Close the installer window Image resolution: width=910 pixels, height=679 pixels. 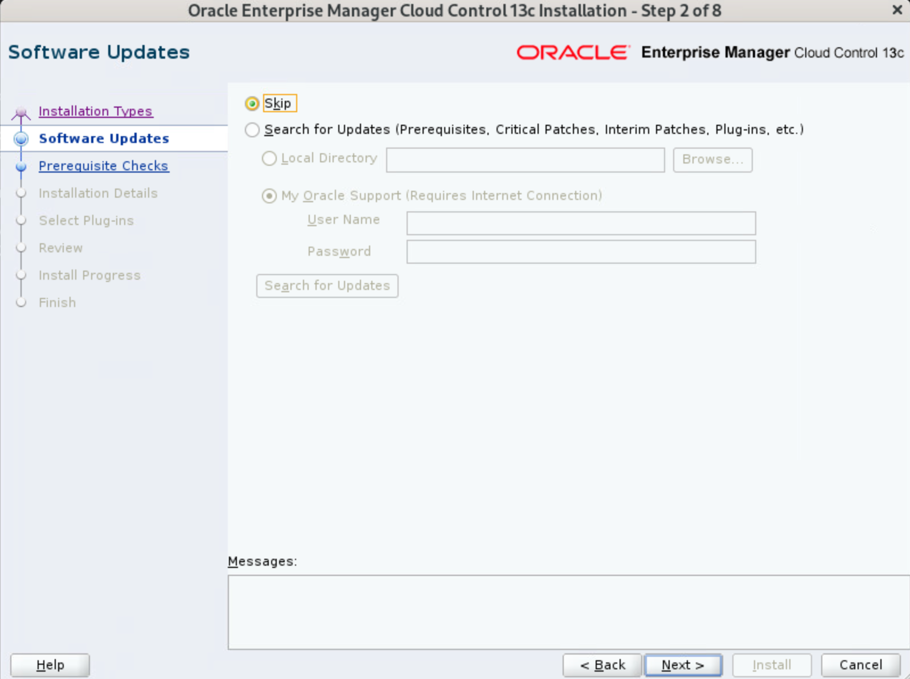(897, 10)
